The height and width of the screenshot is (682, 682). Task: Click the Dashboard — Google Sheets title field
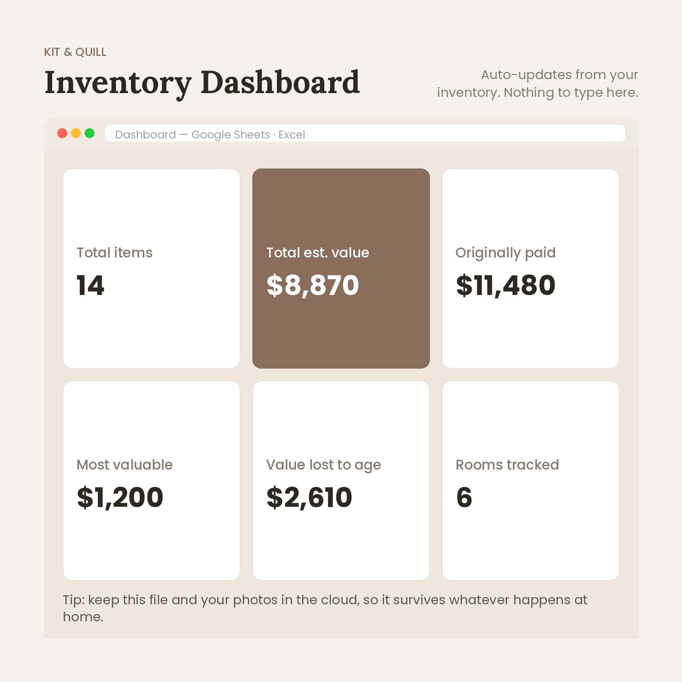pyautogui.click(x=365, y=134)
